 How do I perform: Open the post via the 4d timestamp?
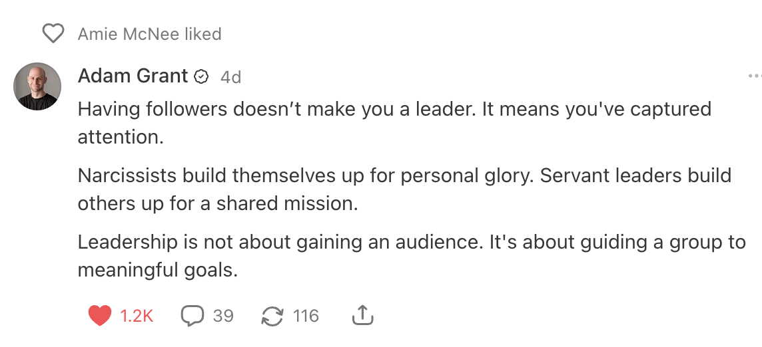pos(230,77)
